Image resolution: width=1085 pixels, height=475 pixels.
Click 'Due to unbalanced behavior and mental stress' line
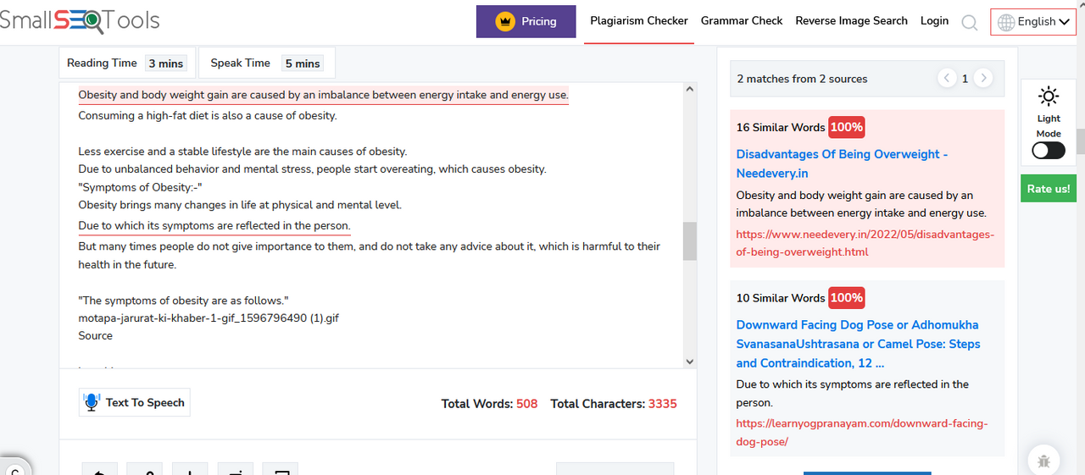[x=312, y=169]
